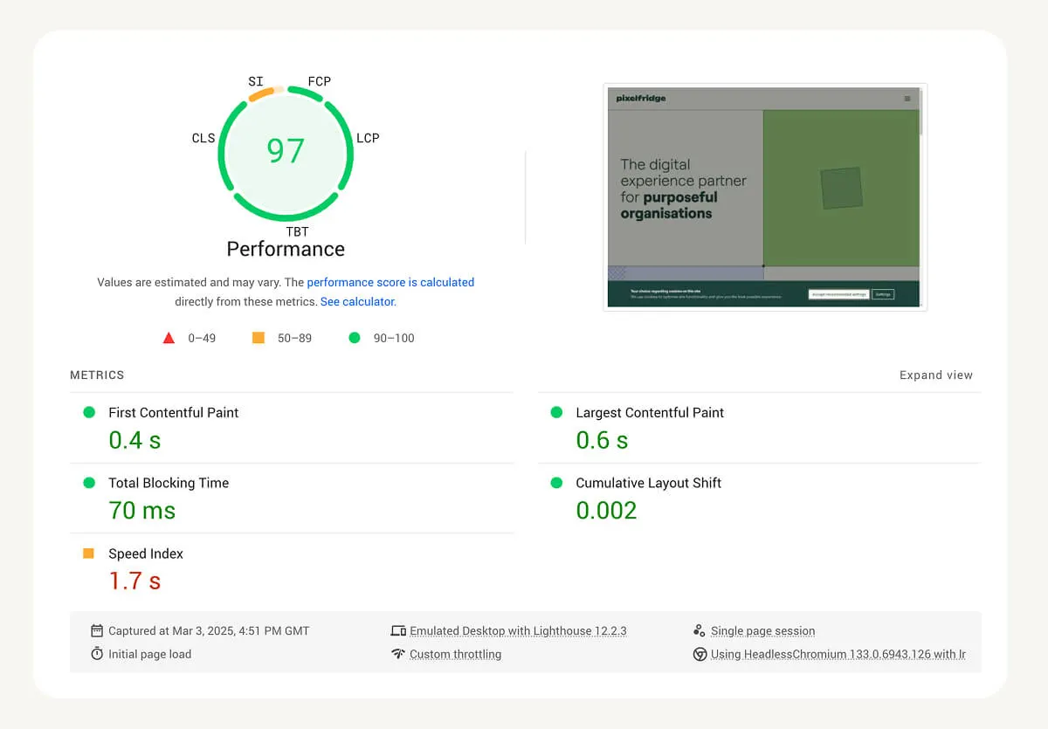The width and height of the screenshot is (1048, 729).
Task: Click the 1.7 s Speed Index value
Action: coord(134,581)
